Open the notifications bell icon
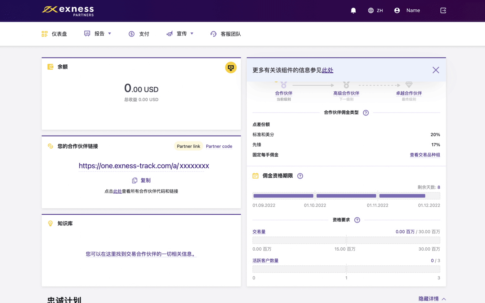 353,11
